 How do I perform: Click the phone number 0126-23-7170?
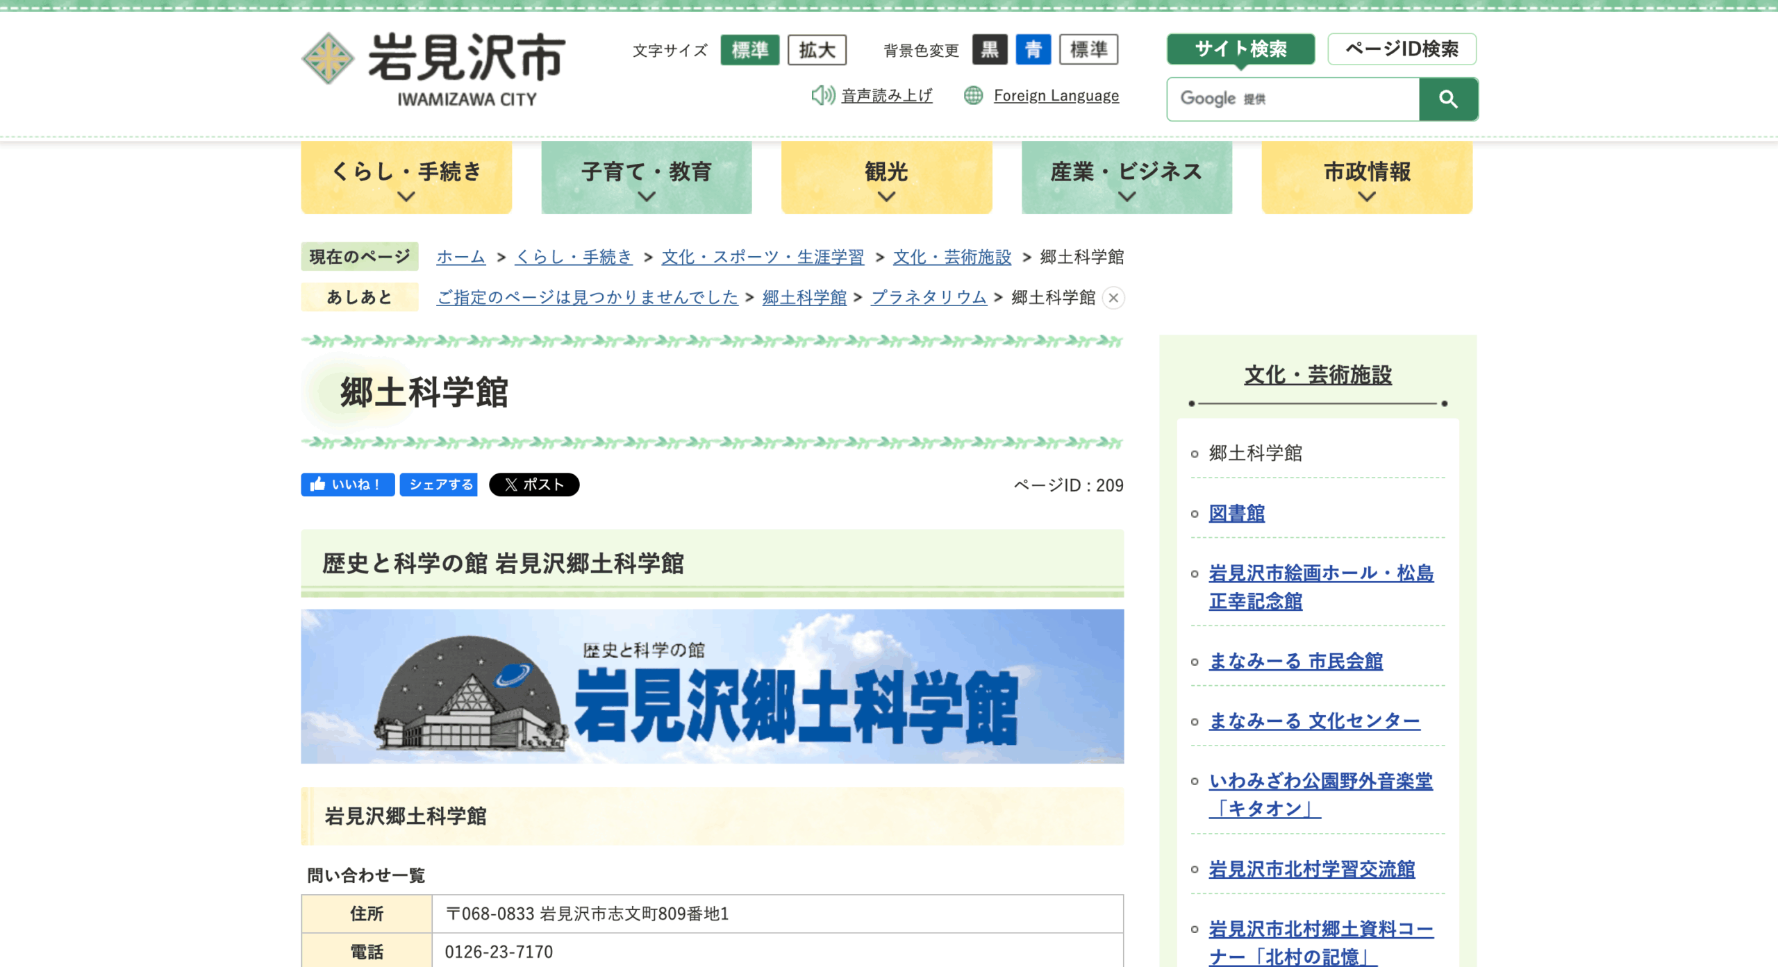click(x=499, y=952)
